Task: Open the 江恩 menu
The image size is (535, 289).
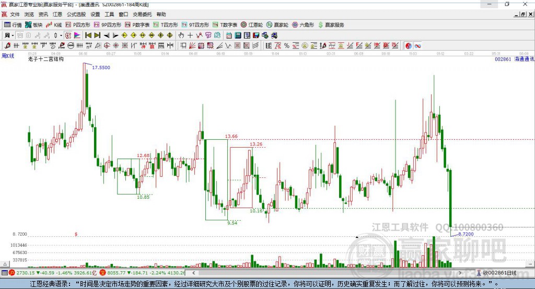Action: pyautogui.click(x=57, y=14)
